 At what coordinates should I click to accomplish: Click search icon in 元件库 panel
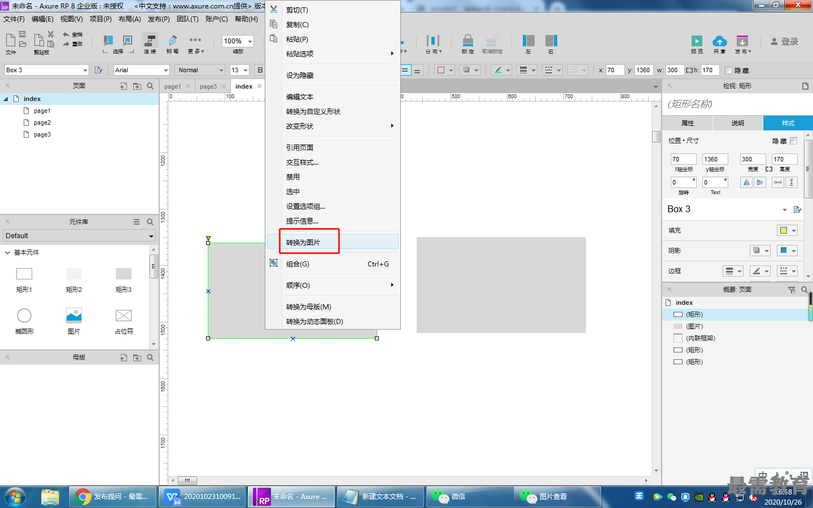click(150, 222)
